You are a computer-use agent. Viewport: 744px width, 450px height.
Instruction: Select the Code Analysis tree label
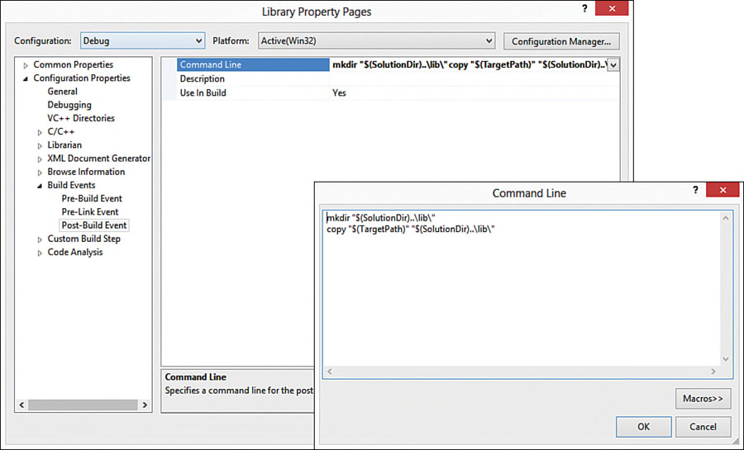pyautogui.click(x=75, y=252)
